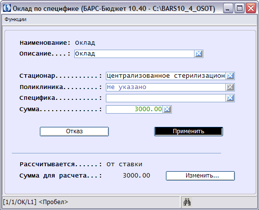Click the binoculars search icon in status bar
259x210 pixels.
pos(187,202)
